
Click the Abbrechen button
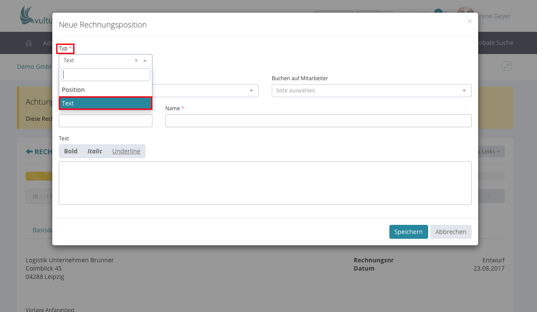click(450, 232)
